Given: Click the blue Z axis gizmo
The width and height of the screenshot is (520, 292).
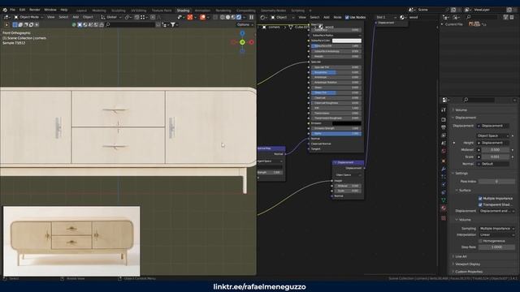Looking at the screenshot, I should coord(242,33).
